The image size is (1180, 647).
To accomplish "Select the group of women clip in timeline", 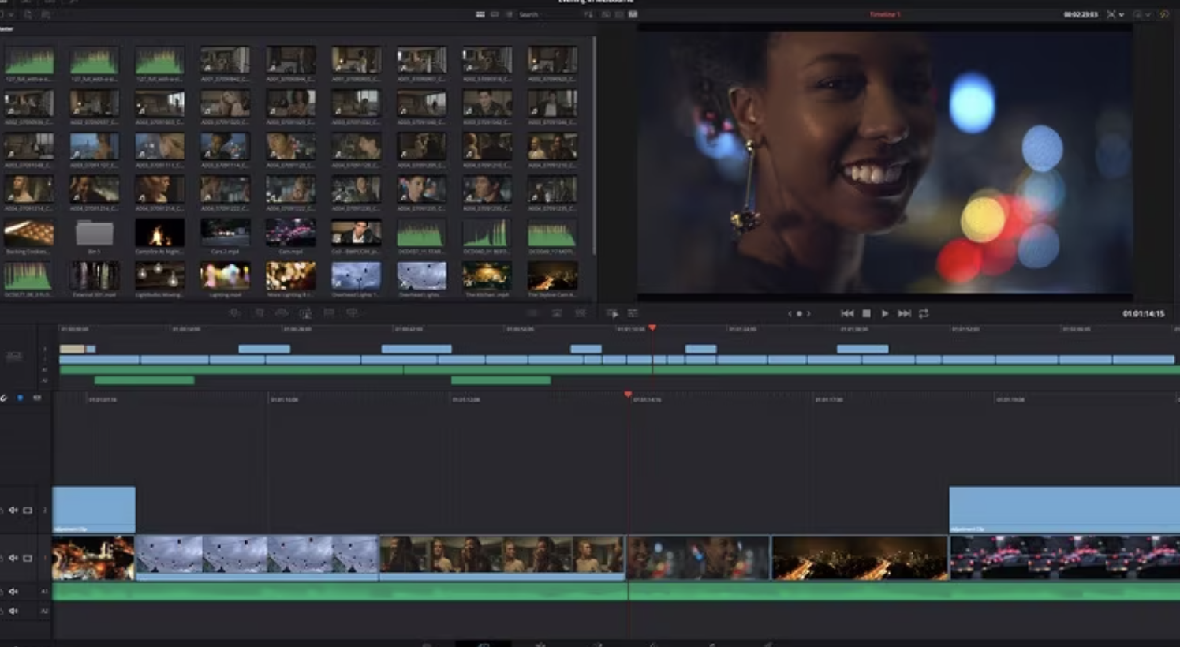I will (x=502, y=559).
